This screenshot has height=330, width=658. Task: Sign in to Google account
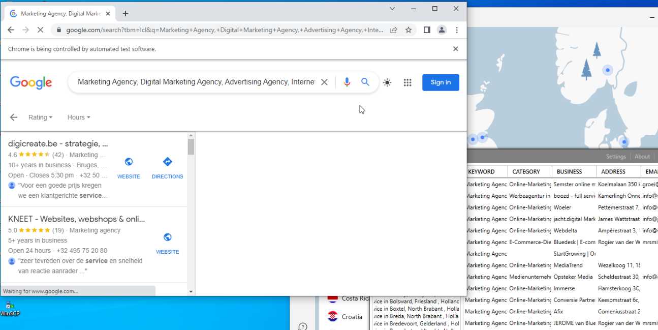click(441, 82)
